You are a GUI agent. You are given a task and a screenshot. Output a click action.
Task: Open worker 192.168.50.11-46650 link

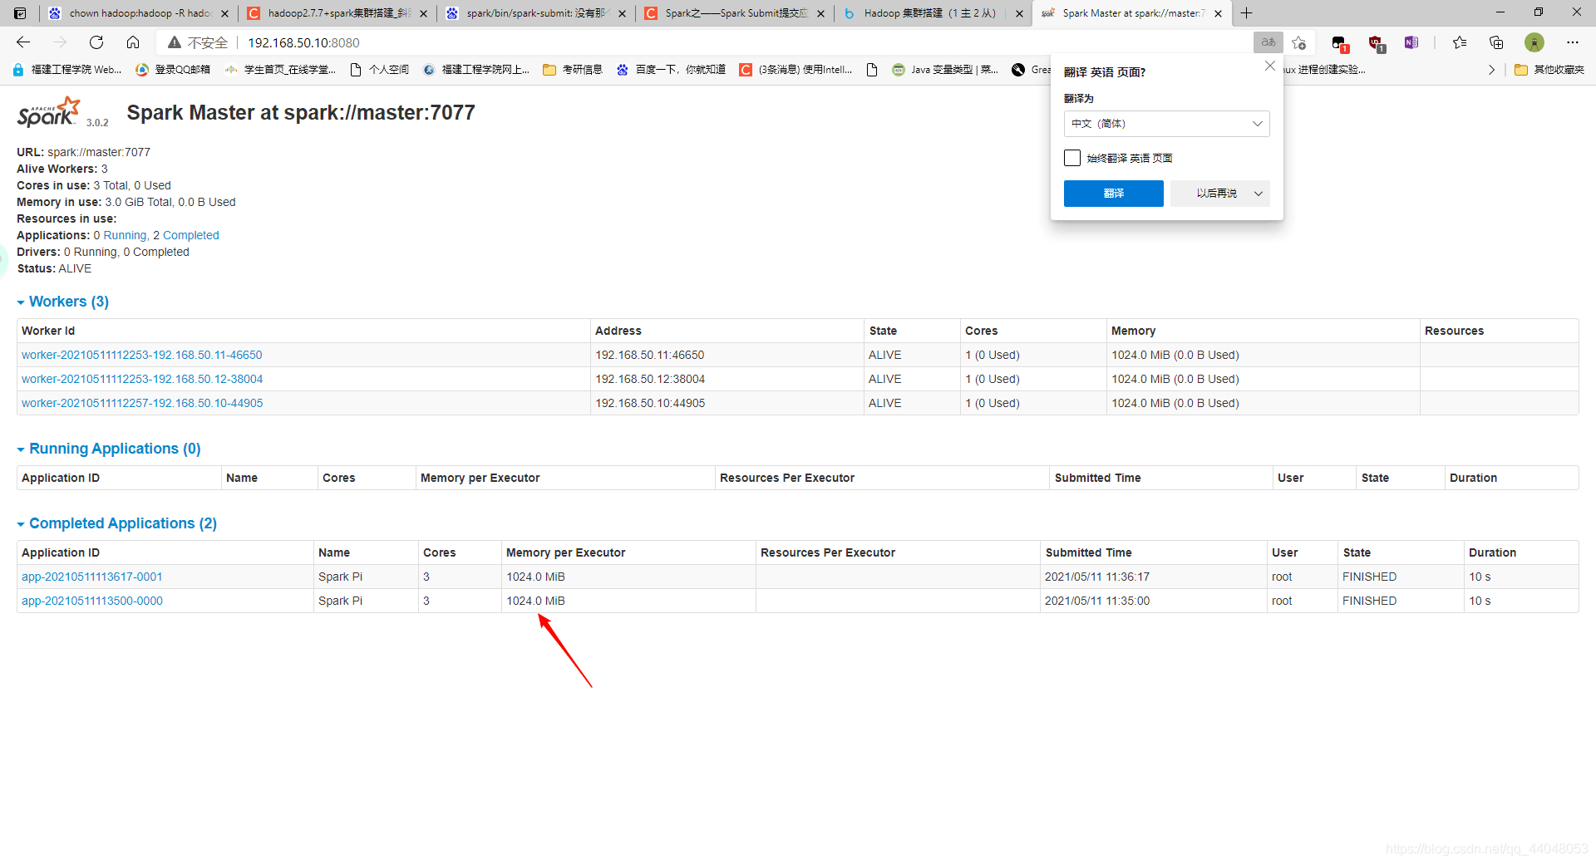pyautogui.click(x=142, y=355)
